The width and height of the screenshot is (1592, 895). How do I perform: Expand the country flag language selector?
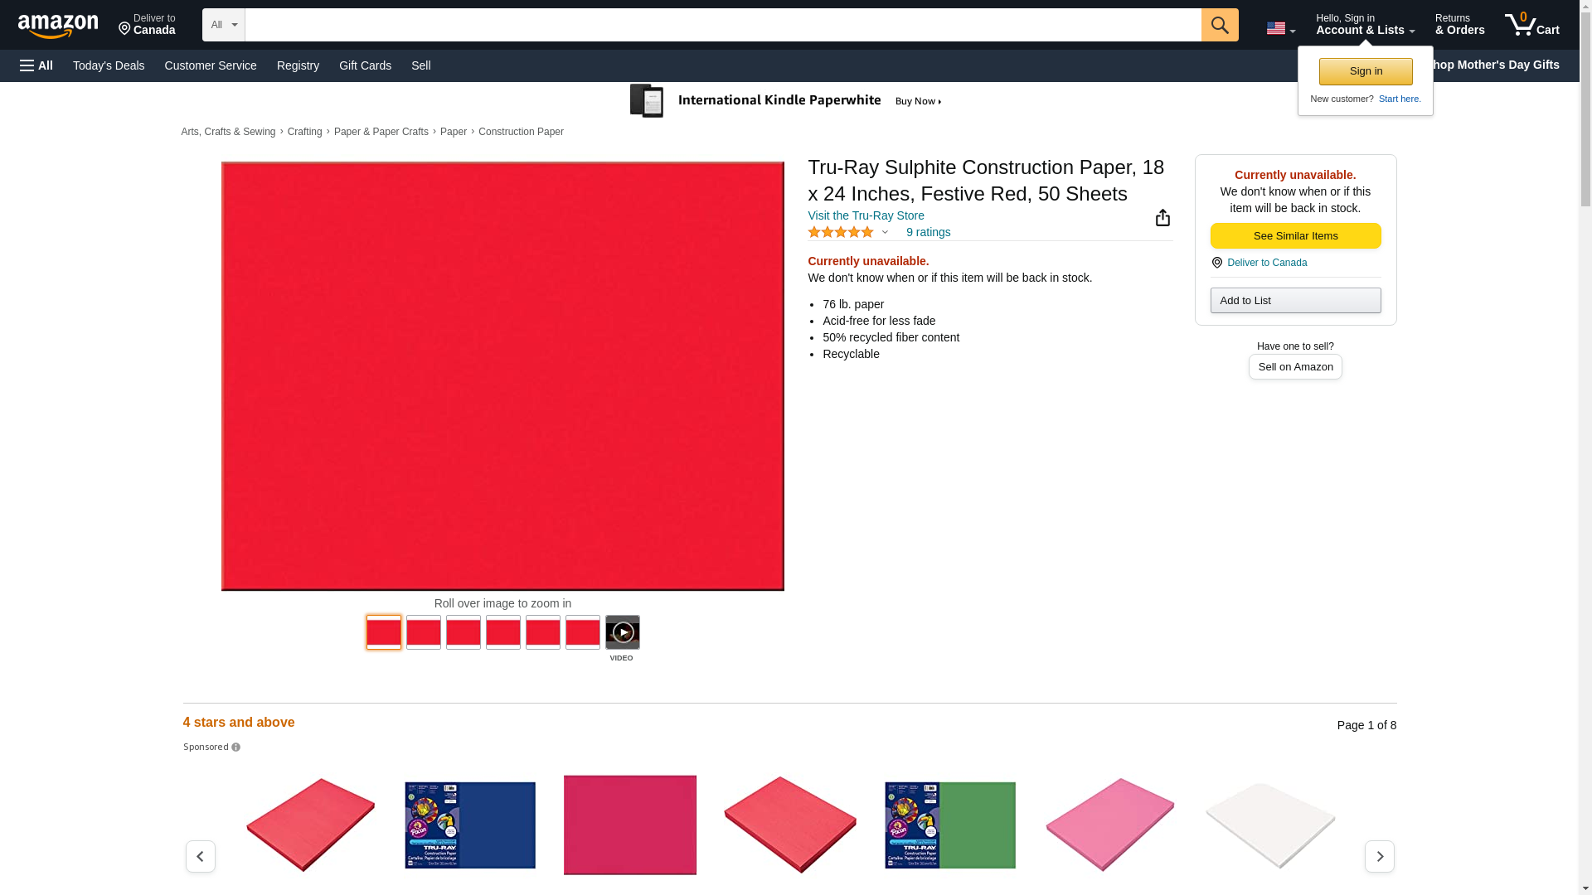pyautogui.click(x=1280, y=29)
